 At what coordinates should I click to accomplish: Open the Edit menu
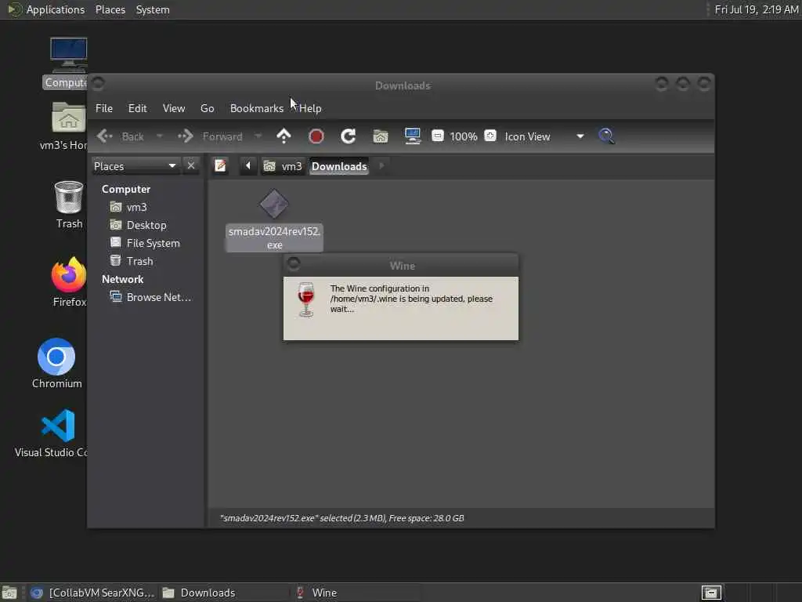click(x=137, y=108)
